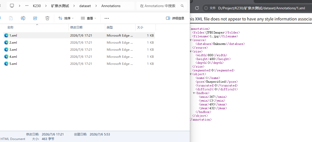The height and width of the screenshot is (142, 312).
Task: Click the creation date 2026/7/6 5:53
Action: pos(100,134)
